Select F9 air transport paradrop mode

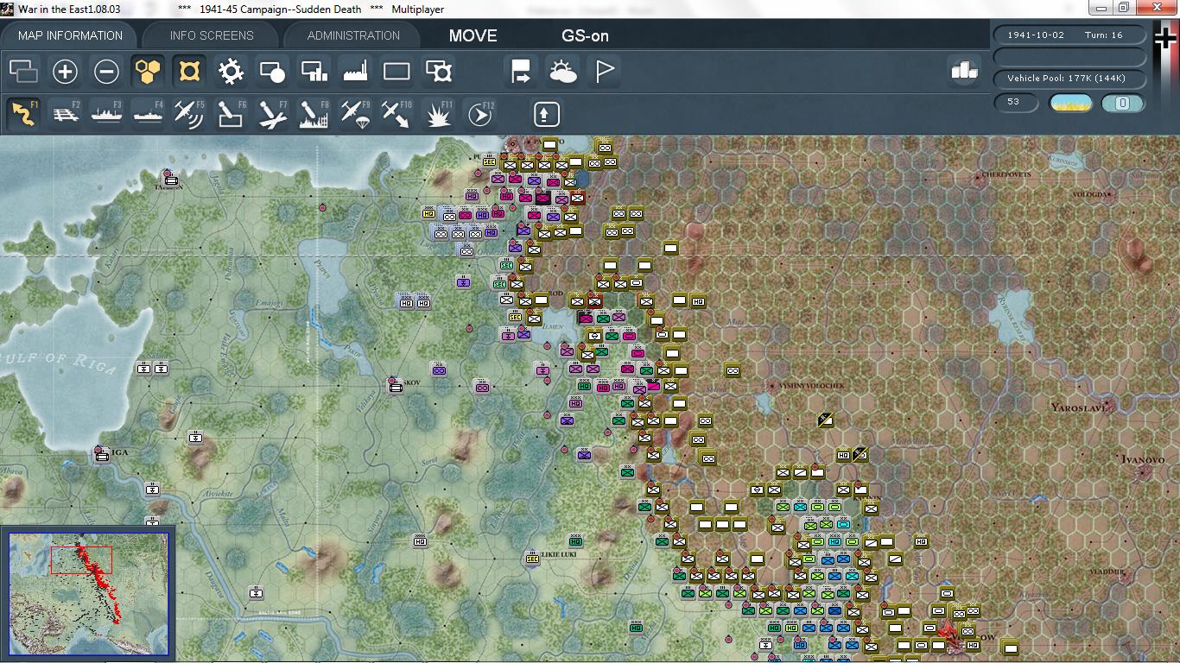tap(356, 114)
